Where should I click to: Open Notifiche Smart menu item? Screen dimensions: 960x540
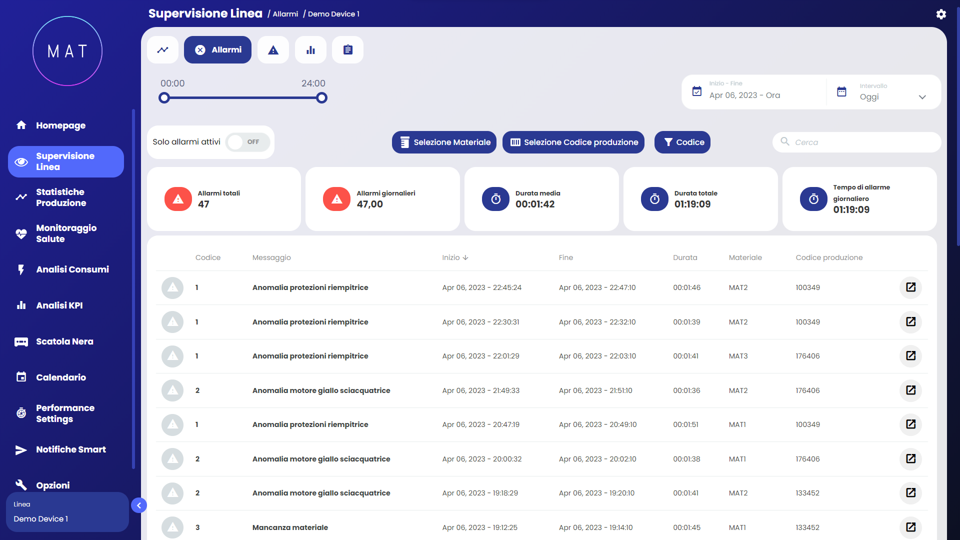pos(71,449)
